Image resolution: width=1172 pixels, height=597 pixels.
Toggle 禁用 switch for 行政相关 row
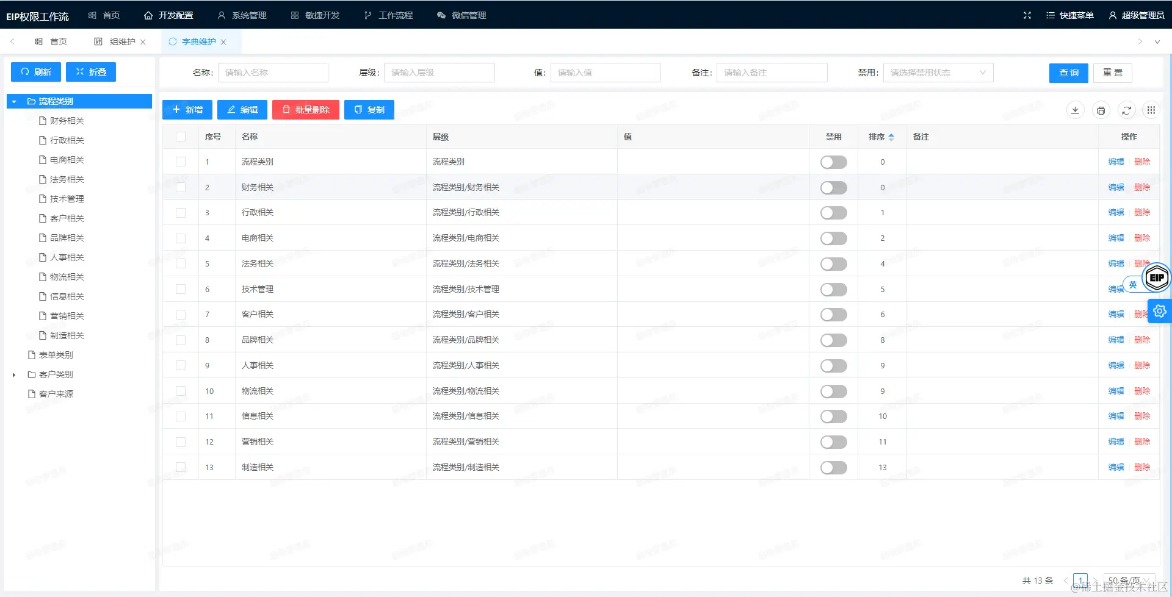coord(833,213)
